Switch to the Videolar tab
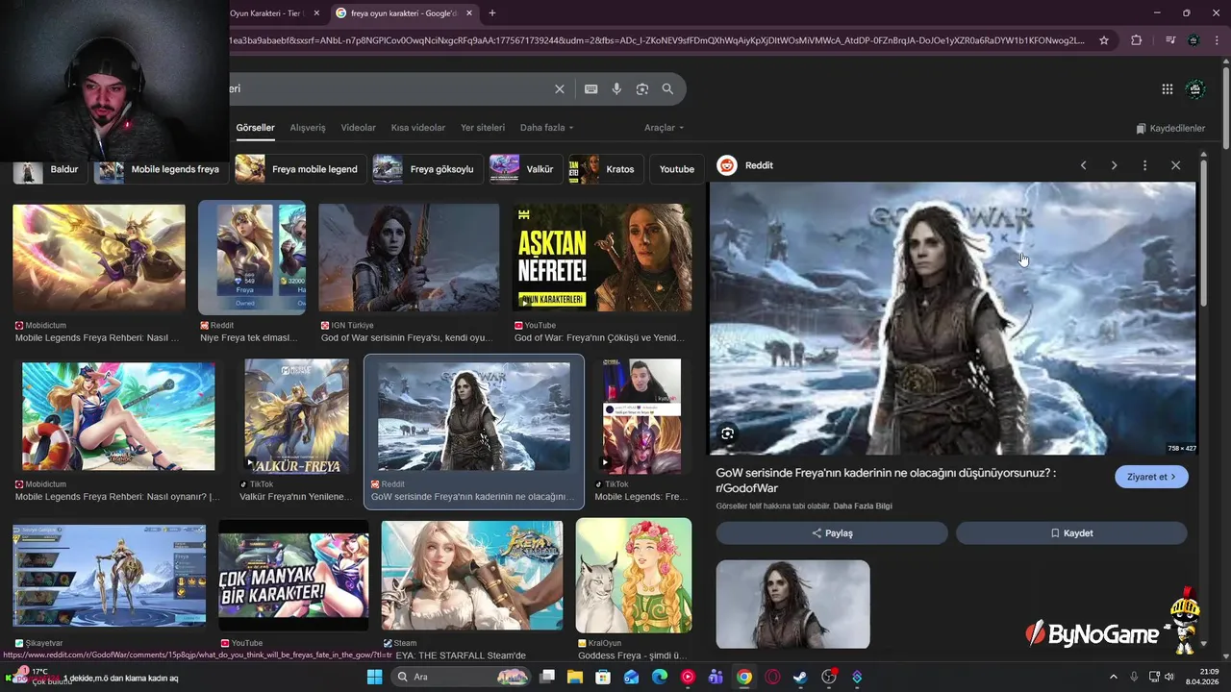Screen dimensions: 1231x692 point(359,128)
